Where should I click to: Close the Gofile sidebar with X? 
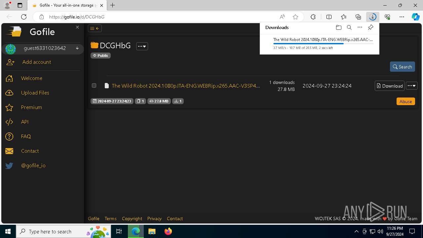click(x=77, y=27)
